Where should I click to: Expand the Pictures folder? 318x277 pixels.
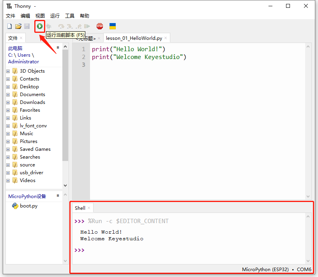(x=8, y=141)
